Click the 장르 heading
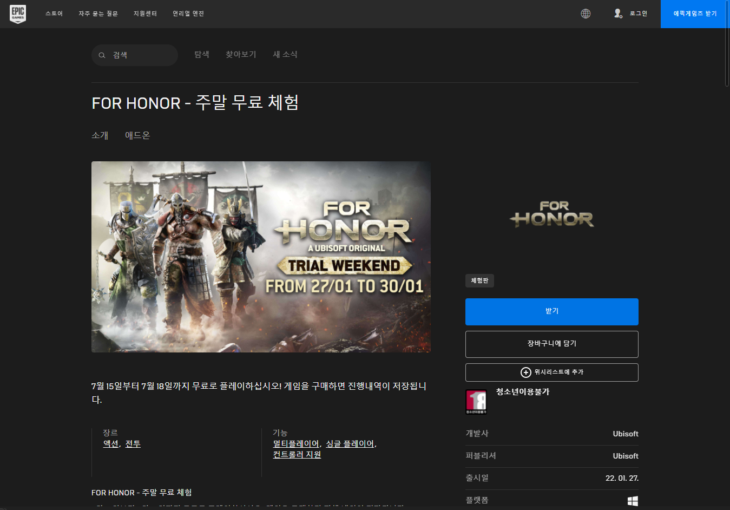Viewport: 730px width, 510px height. pyautogui.click(x=110, y=433)
